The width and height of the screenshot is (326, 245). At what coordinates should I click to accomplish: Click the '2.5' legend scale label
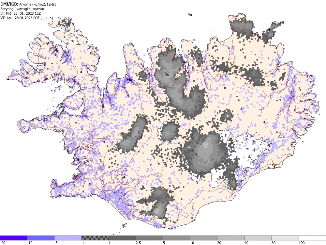click(x=138, y=243)
